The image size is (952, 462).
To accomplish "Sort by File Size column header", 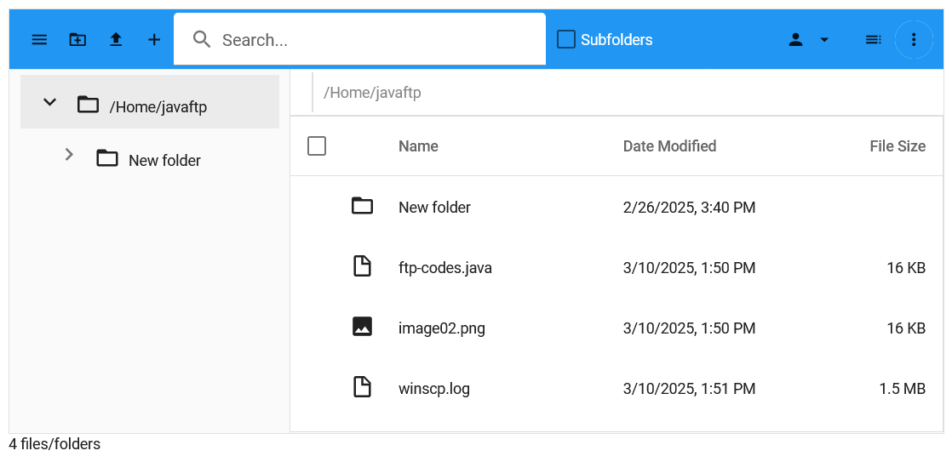I will pos(898,146).
